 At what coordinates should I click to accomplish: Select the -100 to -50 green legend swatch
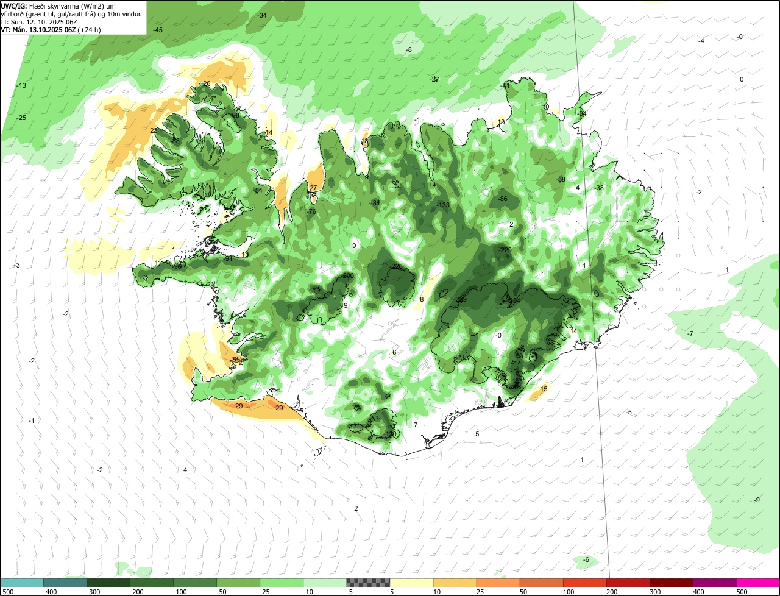[195, 583]
